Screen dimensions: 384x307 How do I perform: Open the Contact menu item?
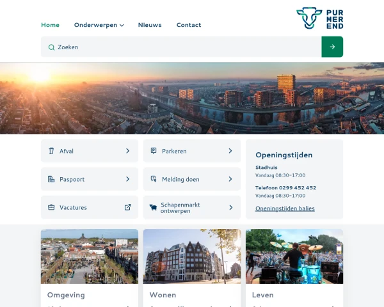pyautogui.click(x=189, y=25)
